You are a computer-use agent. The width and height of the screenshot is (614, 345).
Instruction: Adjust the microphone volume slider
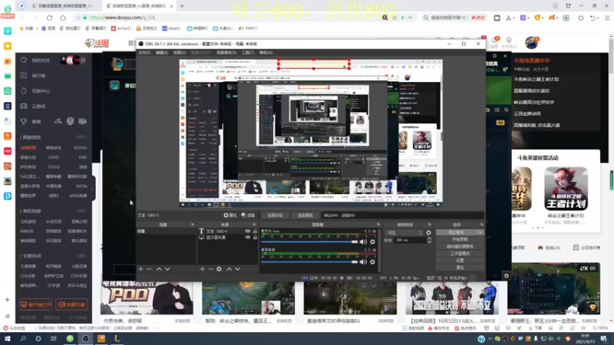pos(309,242)
